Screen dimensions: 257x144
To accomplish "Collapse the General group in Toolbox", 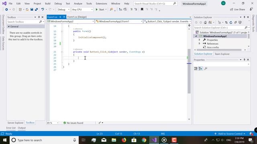I will point(9,26).
